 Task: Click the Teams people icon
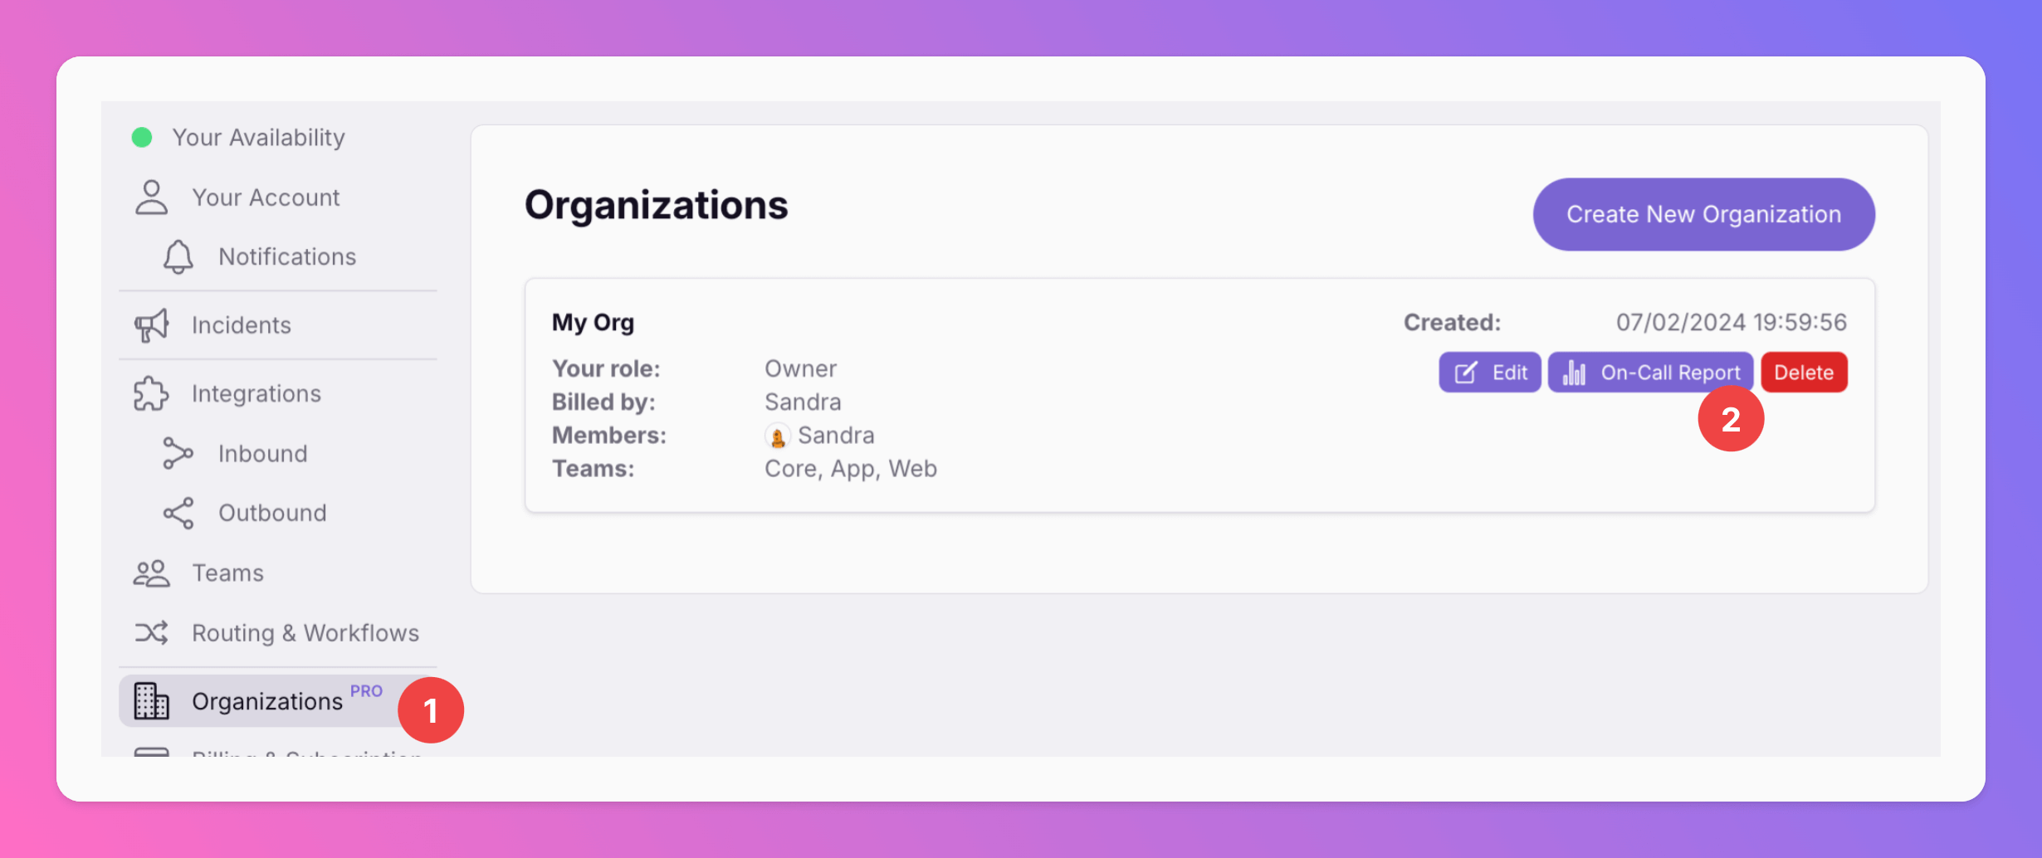click(151, 573)
